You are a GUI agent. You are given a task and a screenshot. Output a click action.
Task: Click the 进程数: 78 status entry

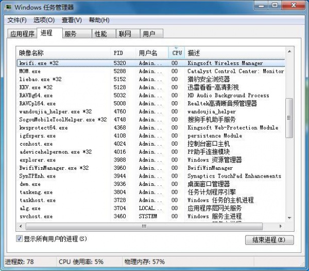pos(20,262)
